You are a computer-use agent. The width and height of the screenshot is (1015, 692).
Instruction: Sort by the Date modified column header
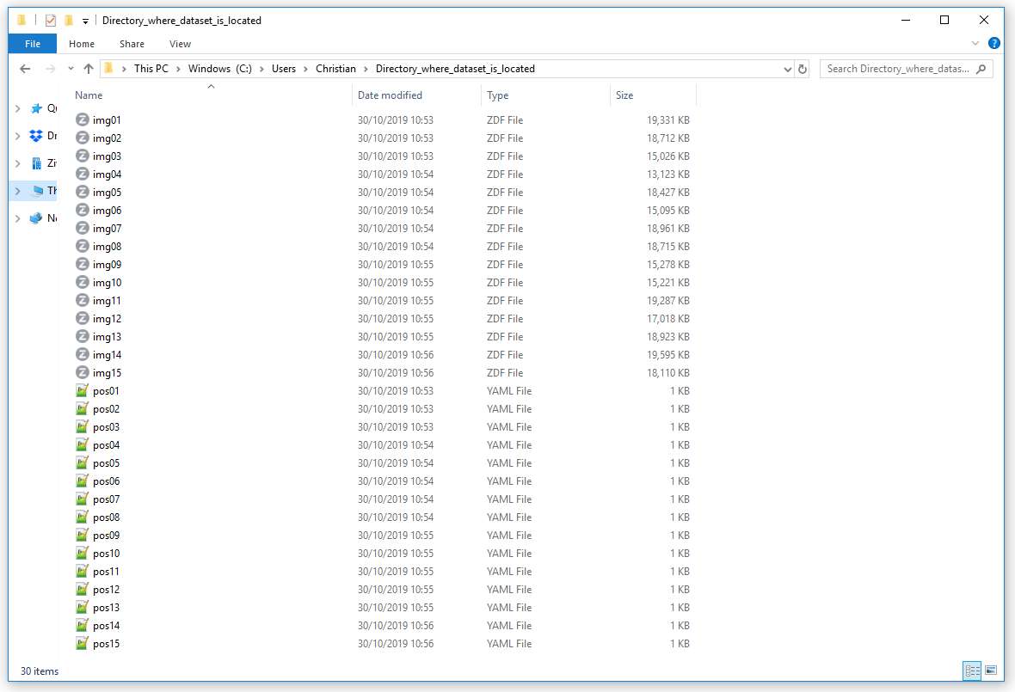[x=390, y=95]
